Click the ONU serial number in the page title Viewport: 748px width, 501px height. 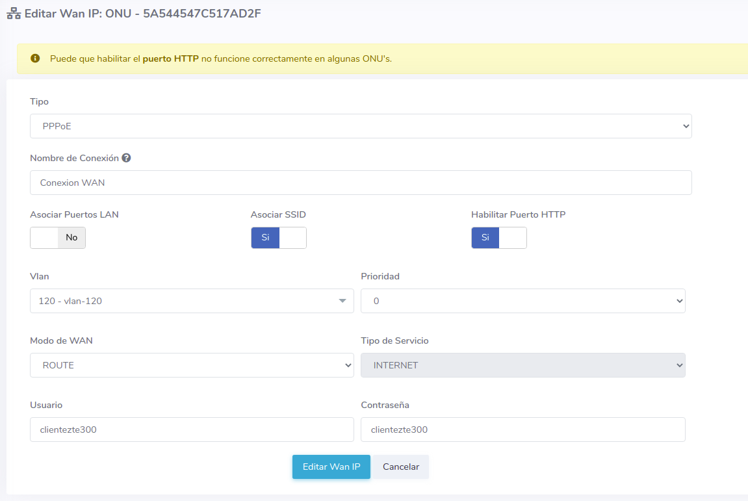pyautogui.click(x=202, y=14)
